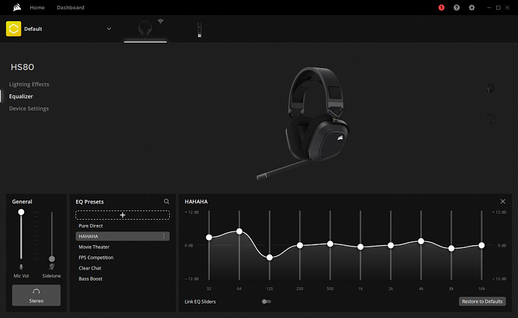Click the EQ Presets heading
This screenshot has width=518, height=318.
[90, 202]
